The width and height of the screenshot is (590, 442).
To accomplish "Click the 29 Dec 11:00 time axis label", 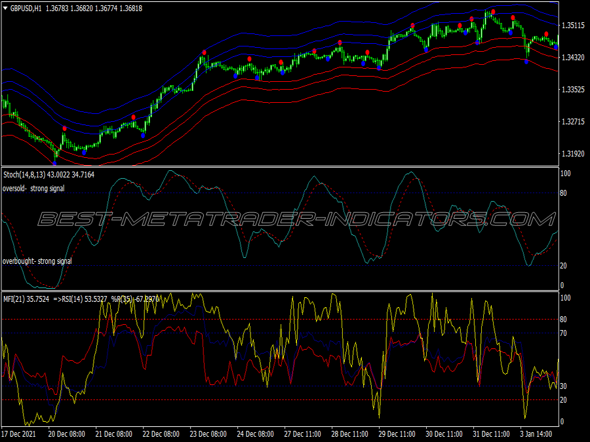I will click(x=397, y=434).
